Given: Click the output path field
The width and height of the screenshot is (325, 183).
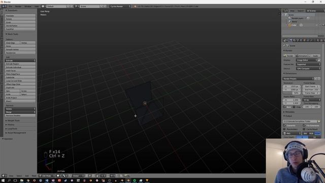Looking at the screenshot, I should coord(300,121).
